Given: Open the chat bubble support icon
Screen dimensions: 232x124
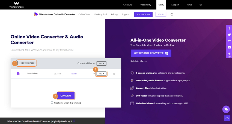Looking at the screenshot, I should pos(226,109).
